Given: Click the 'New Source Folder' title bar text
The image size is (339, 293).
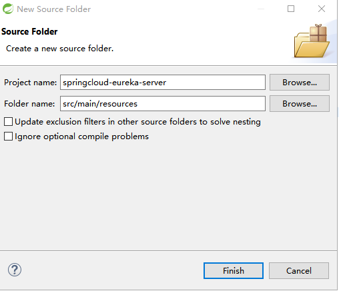Looking at the screenshot, I should coord(54,9).
